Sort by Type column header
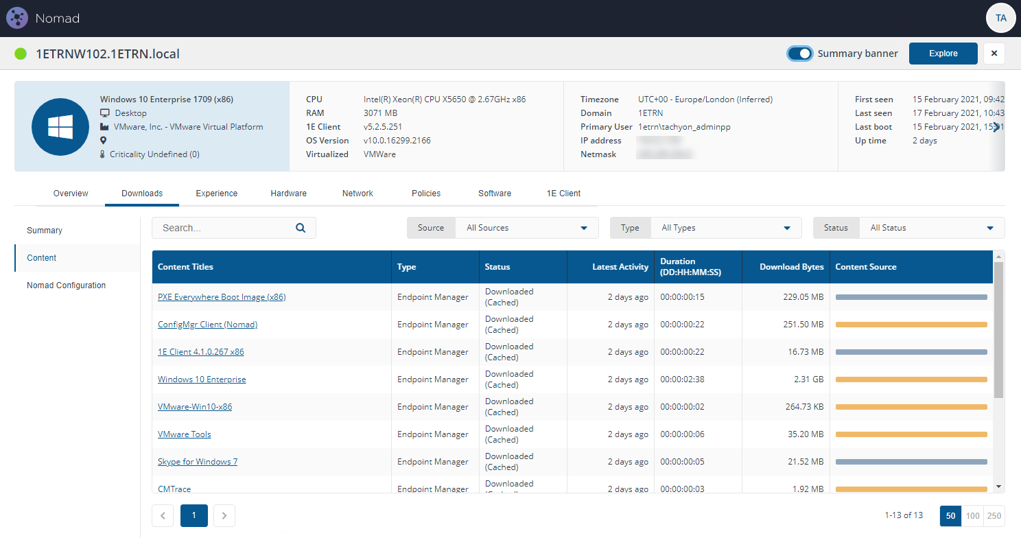Screen dimensions: 1021x538 [x=435, y=267]
